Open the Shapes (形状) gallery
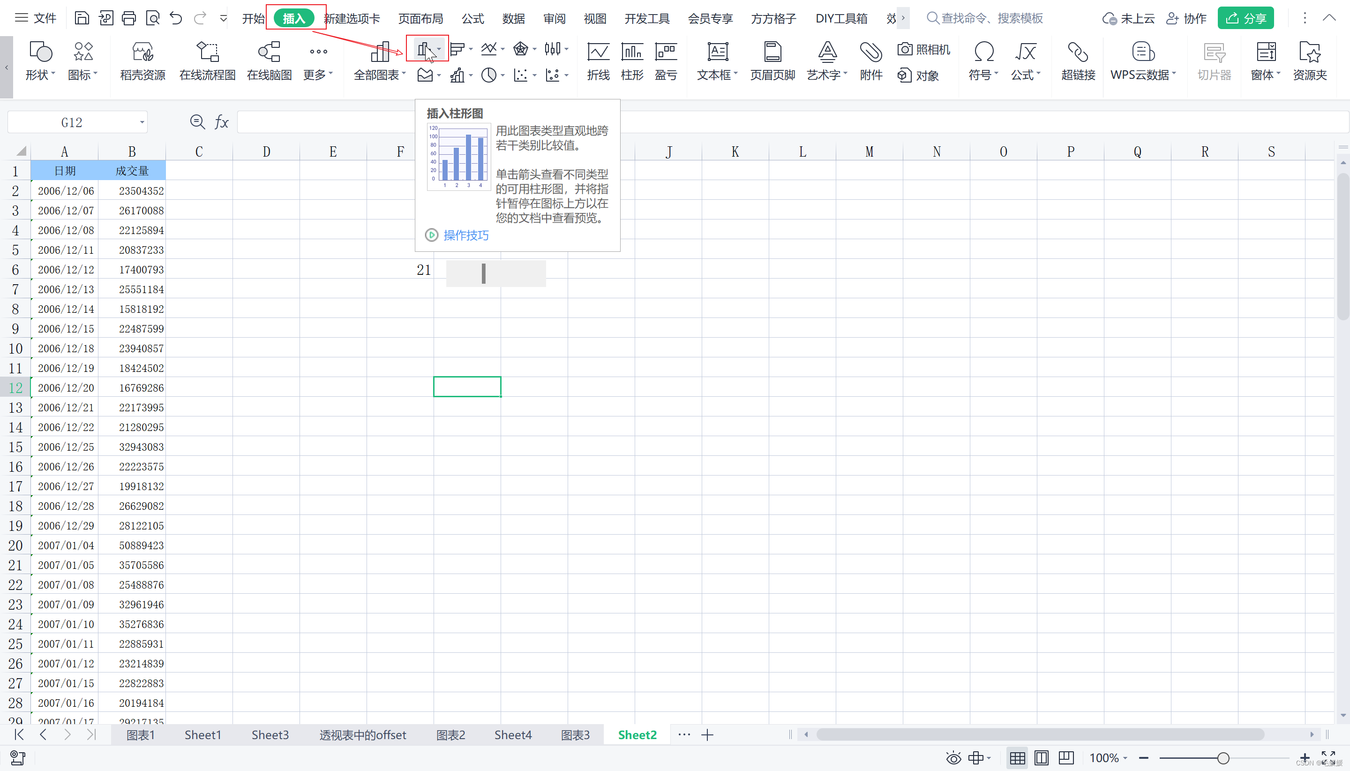Screen dimensions: 1350x771 [40, 61]
